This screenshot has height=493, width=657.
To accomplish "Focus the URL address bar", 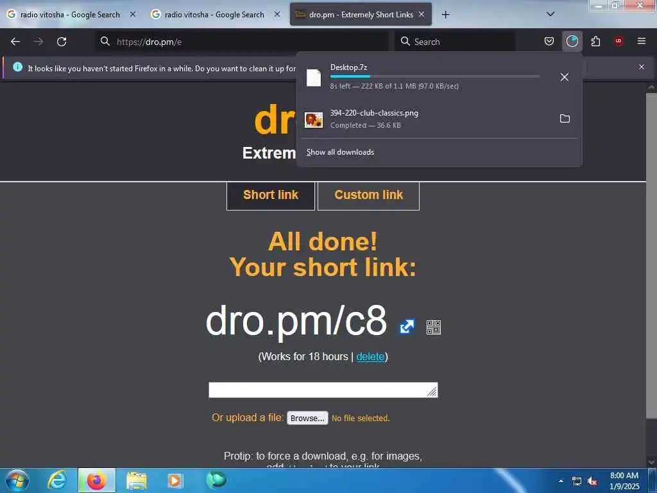I will 242,42.
